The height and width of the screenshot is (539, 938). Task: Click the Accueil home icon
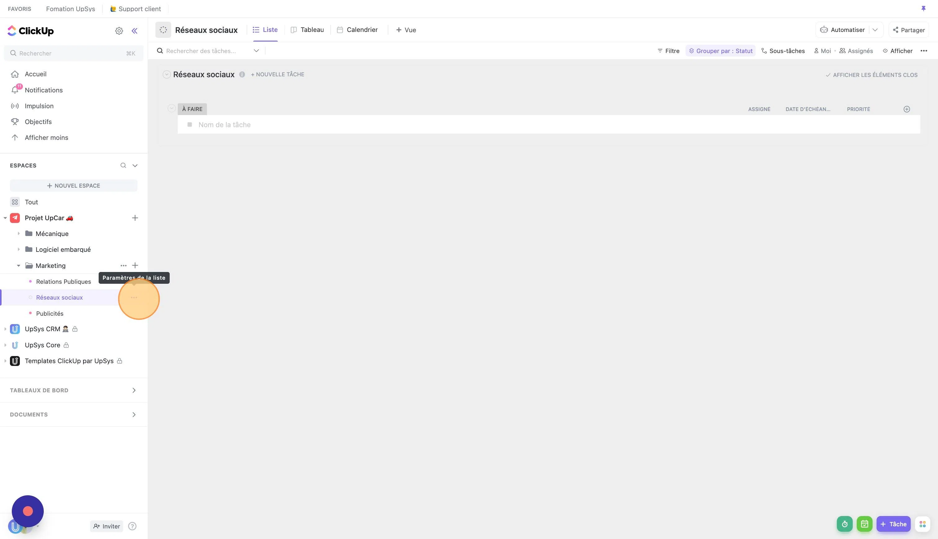(x=15, y=73)
